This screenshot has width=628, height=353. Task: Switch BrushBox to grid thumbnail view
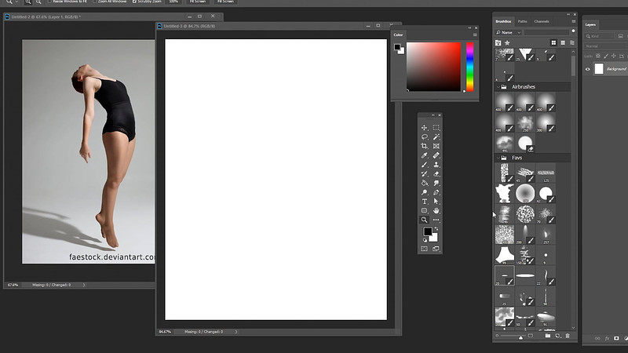553,43
